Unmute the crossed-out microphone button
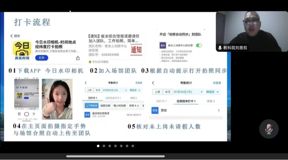Viewport: 288px width, 160px height. [269, 129]
